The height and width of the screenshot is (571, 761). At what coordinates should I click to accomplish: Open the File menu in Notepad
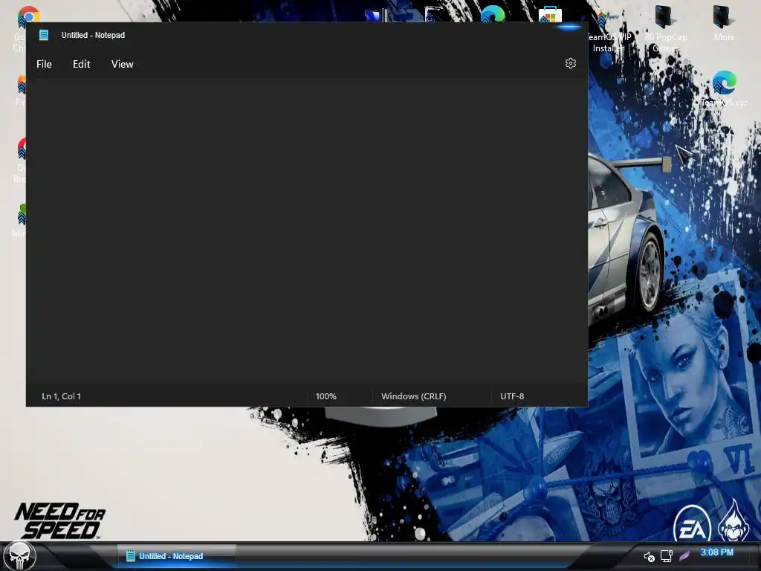(44, 64)
